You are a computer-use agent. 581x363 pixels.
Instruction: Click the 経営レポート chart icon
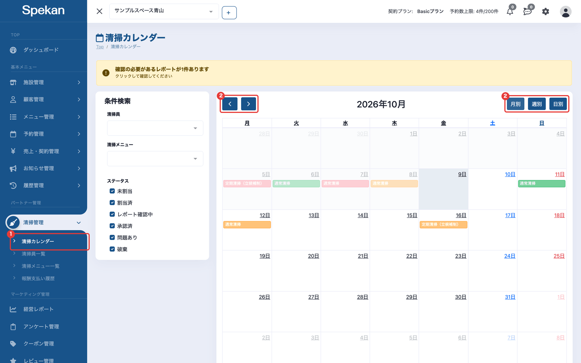(x=13, y=309)
